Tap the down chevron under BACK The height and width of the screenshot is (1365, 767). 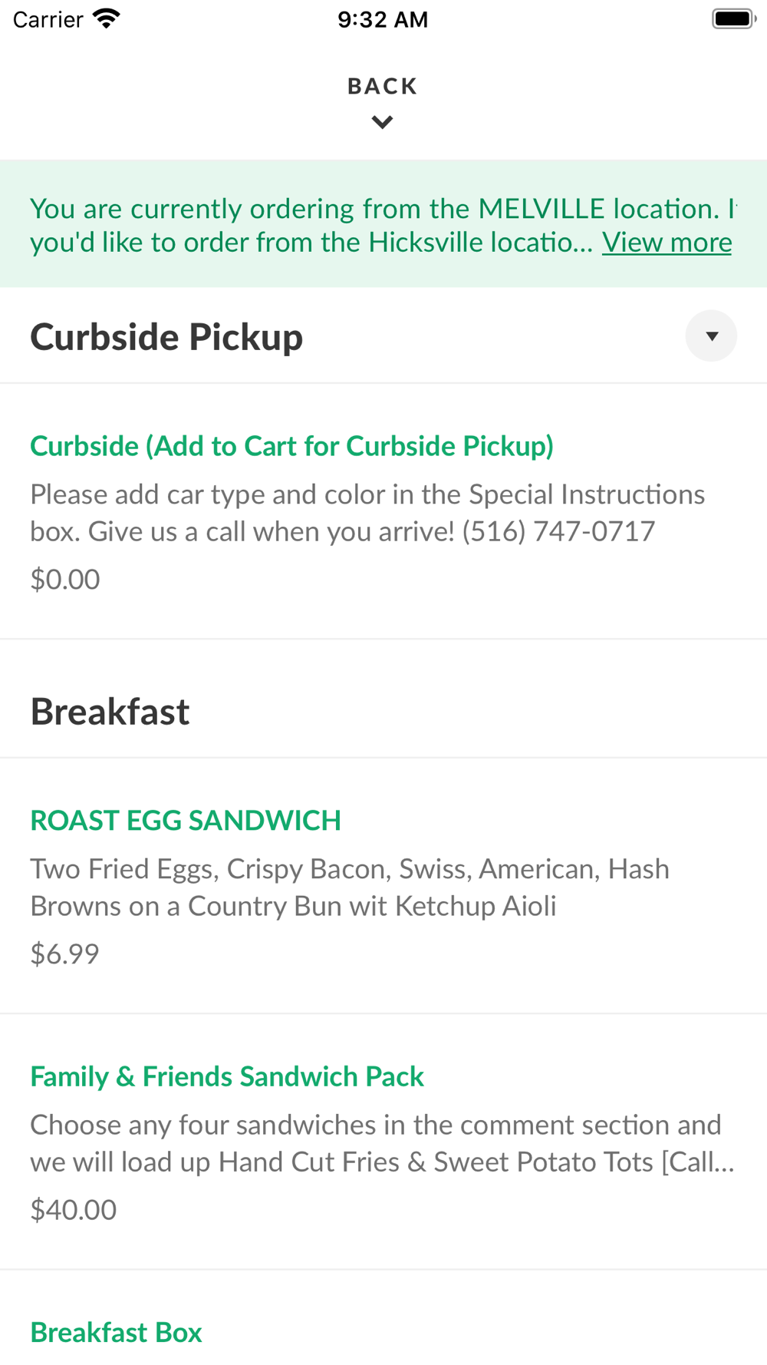coord(382,122)
